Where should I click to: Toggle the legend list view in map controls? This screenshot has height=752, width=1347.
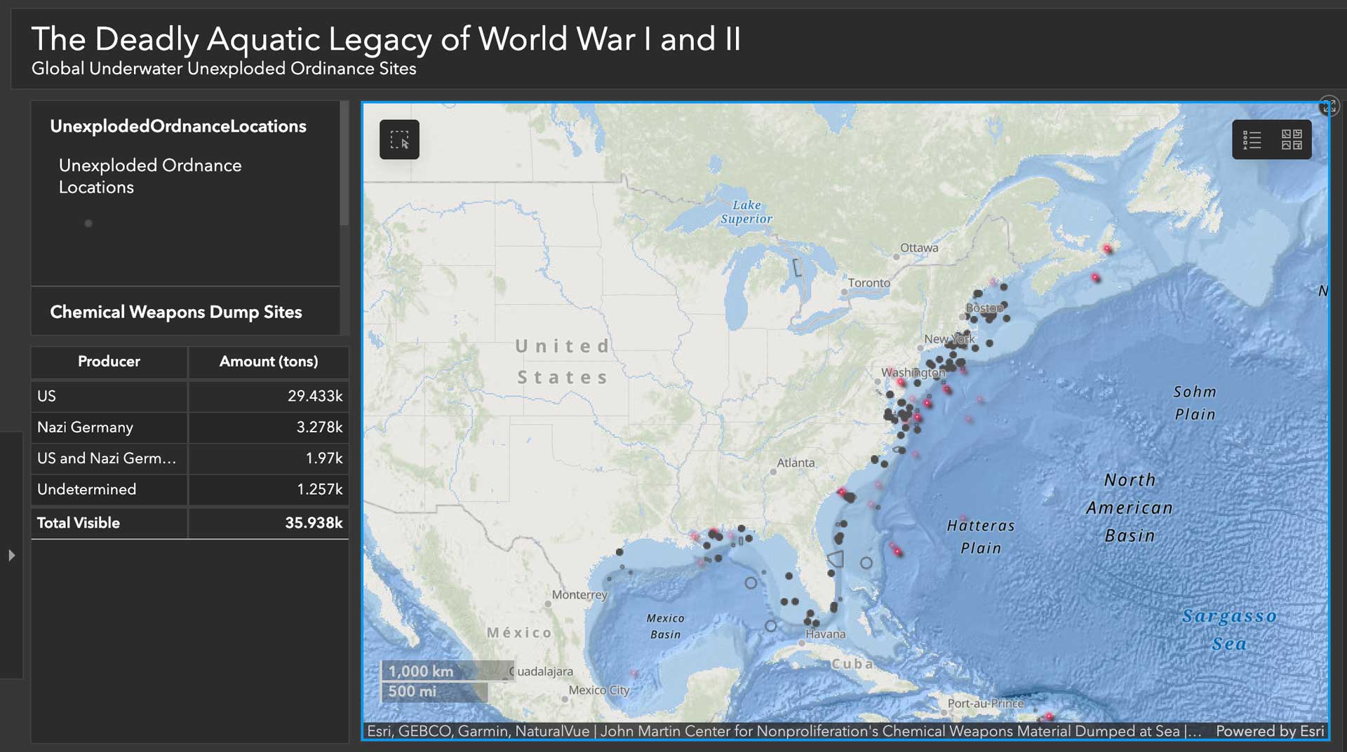(1251, 139)
